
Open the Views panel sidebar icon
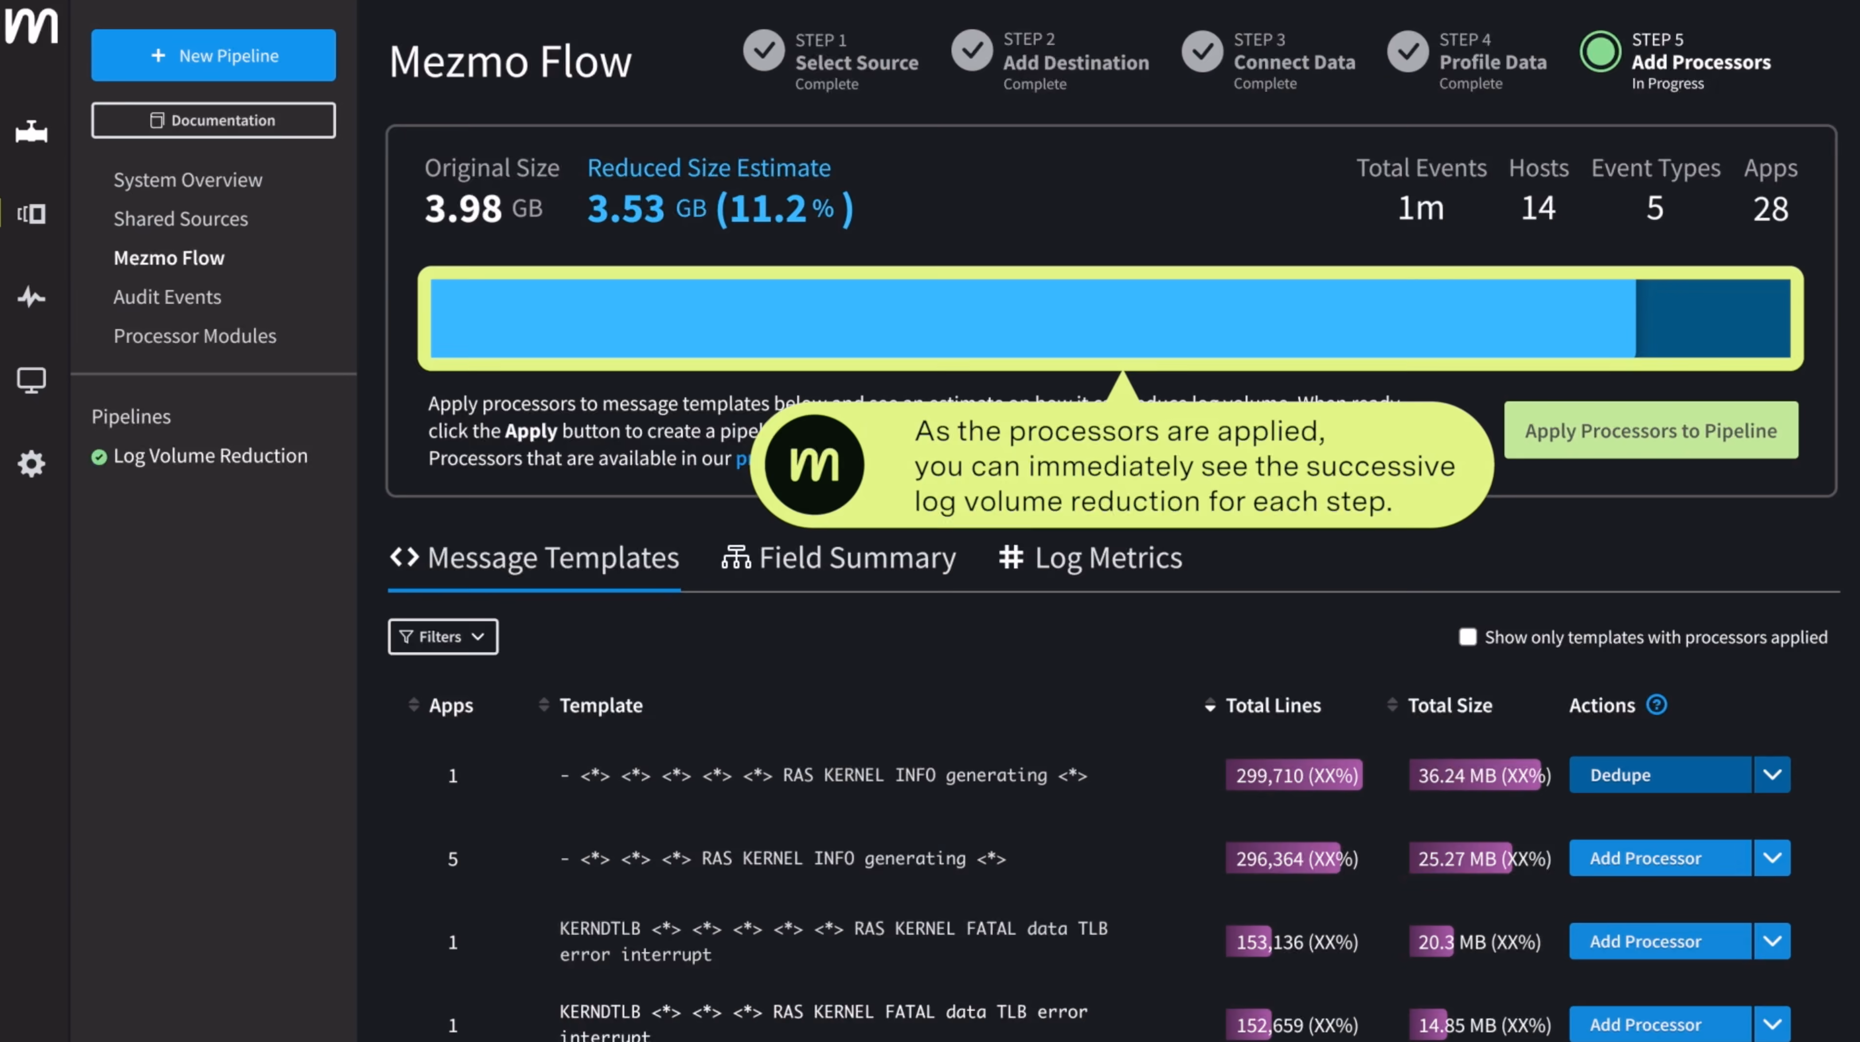(x=31, y=213)
